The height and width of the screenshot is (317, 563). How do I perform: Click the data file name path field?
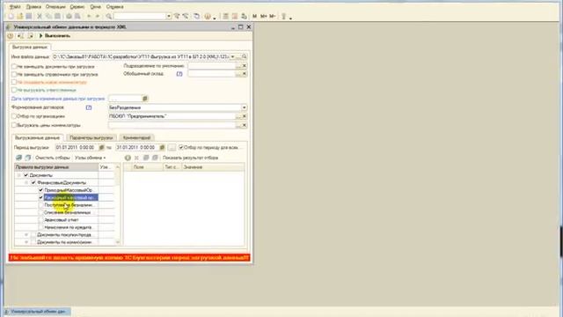(141, 56)
